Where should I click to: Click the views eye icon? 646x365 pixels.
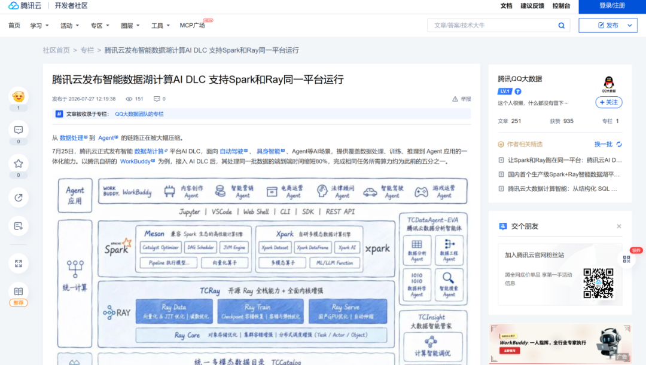click(x=129, y=99)
